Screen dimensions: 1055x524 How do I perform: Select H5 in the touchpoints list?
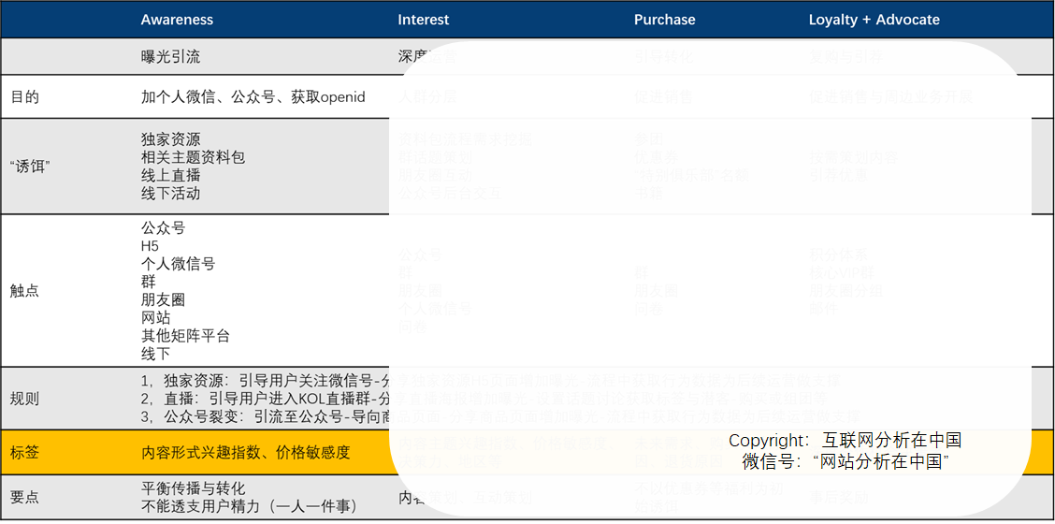(150, 246)
